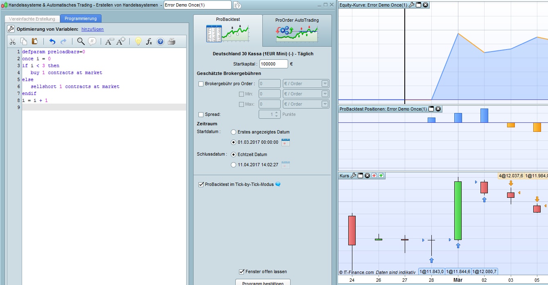The image size is (548, 285).
Task: Click the scissors cut icon in editor toolbar
Action: (12, 41)
